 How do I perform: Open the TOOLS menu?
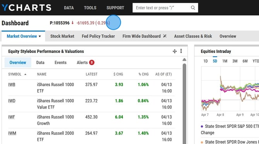(x=90, y=8)
